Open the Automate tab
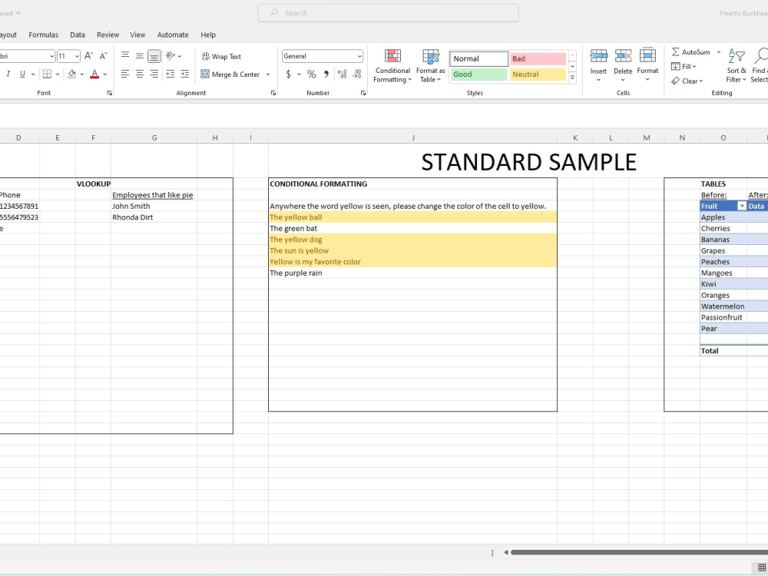The height and width of the screenshot is (576, 768). pyautogui.click(x=173, y=35)
